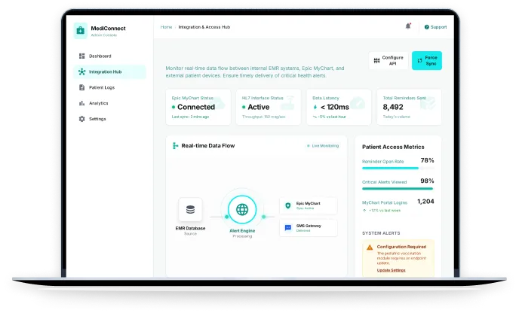Click the SMS Gateway message icon

tap(288, 228)
